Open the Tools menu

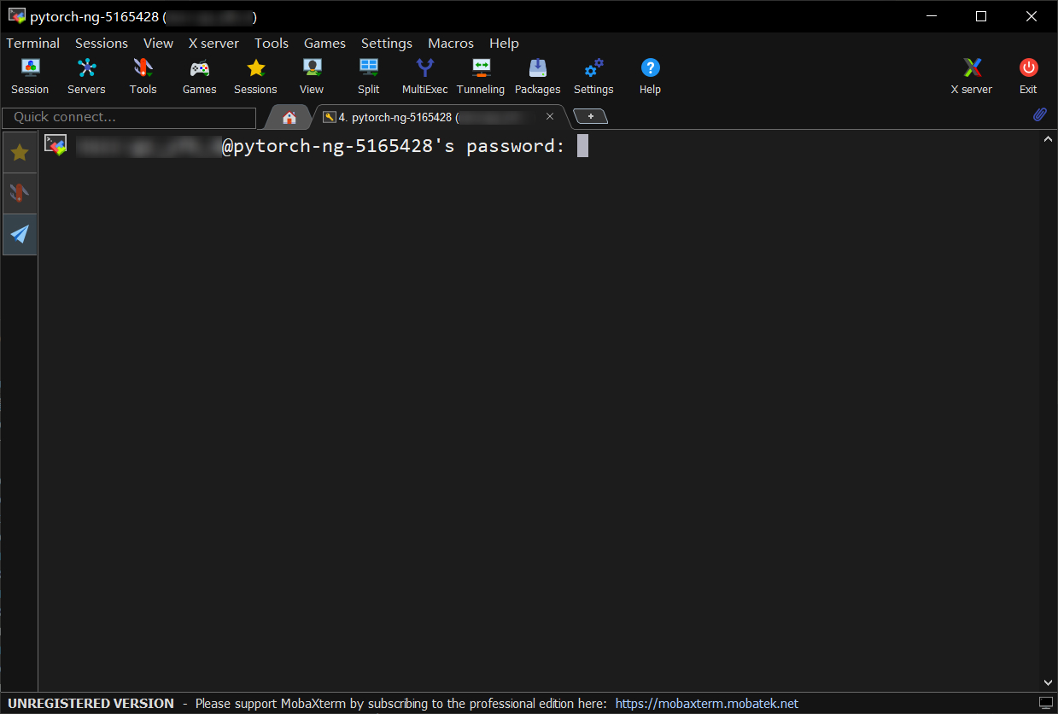coord(272,43)
